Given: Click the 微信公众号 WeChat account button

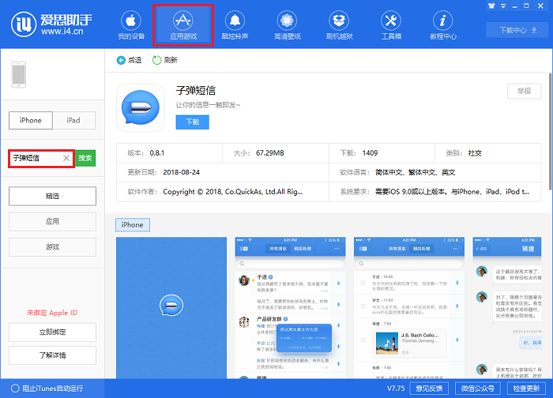Looking at the screenshot, I should 478,389.
